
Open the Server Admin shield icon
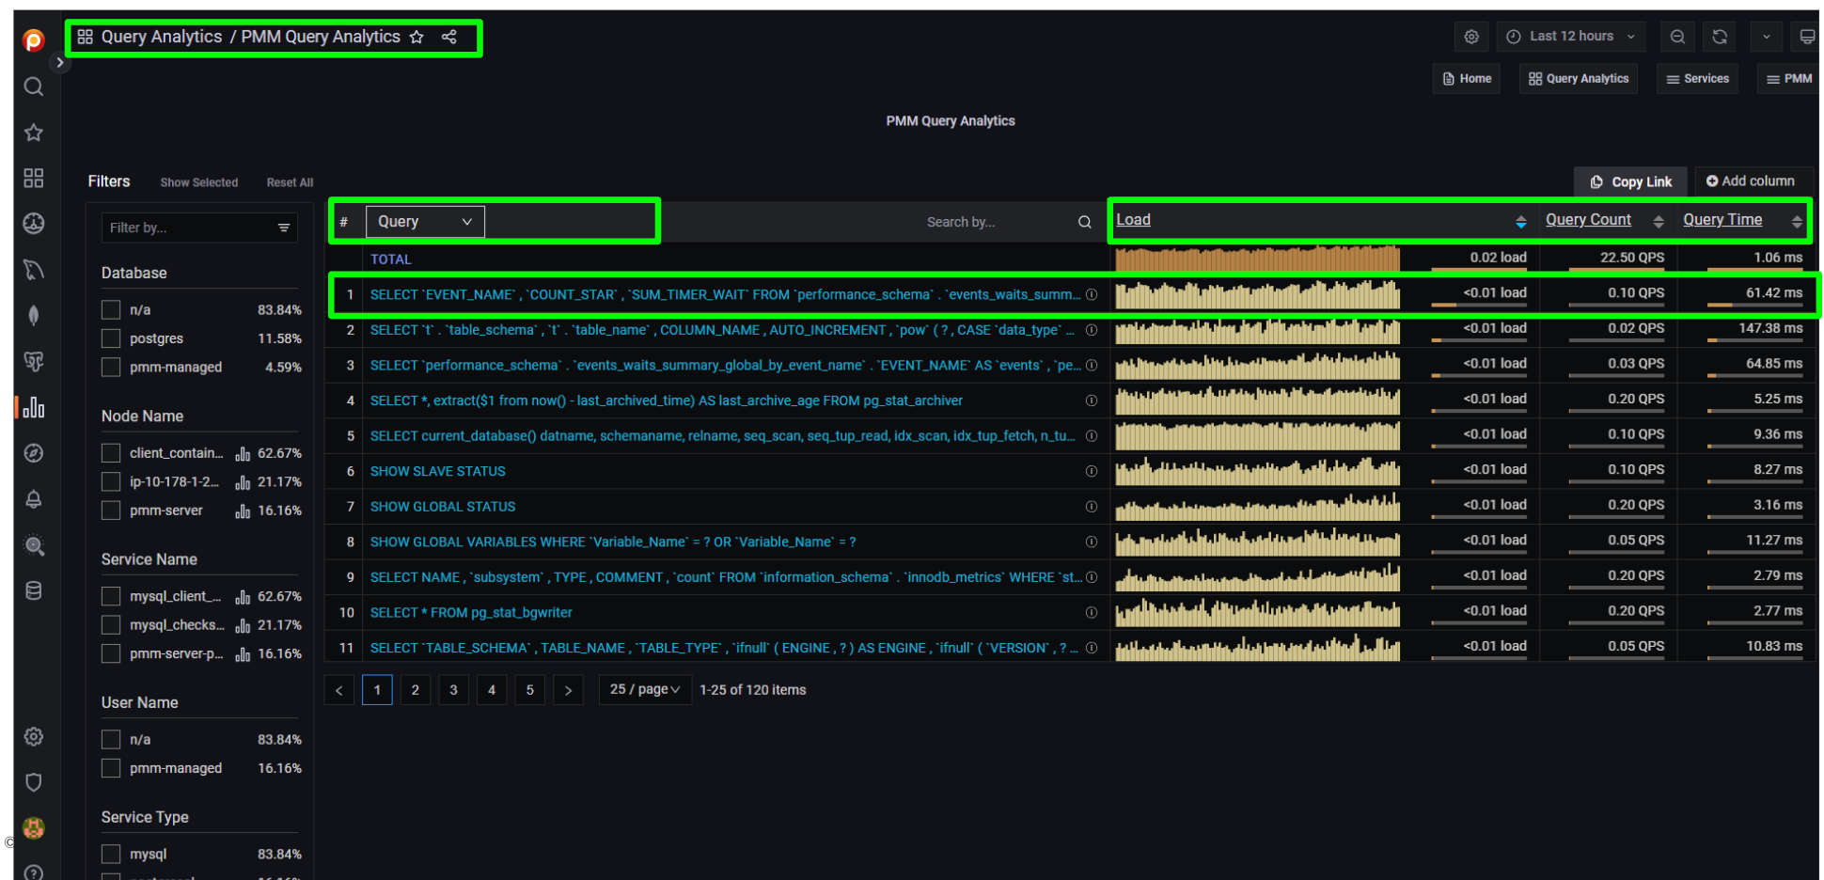34,782
